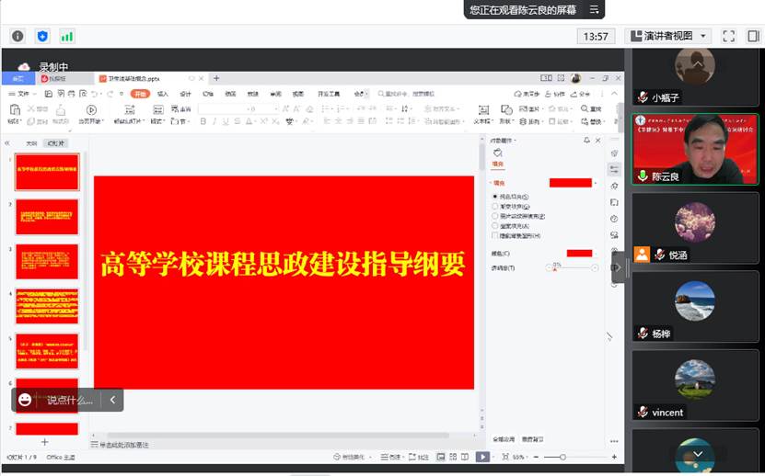Image resolution: width=765 pixels, height=476 pixels.
Task: Enter full screen with the expand icon
Action: click(728, 36)
